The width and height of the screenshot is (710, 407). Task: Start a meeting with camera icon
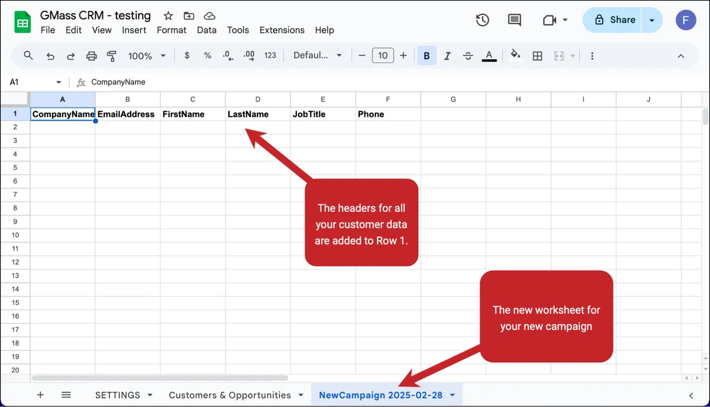[x=550, y=20]
